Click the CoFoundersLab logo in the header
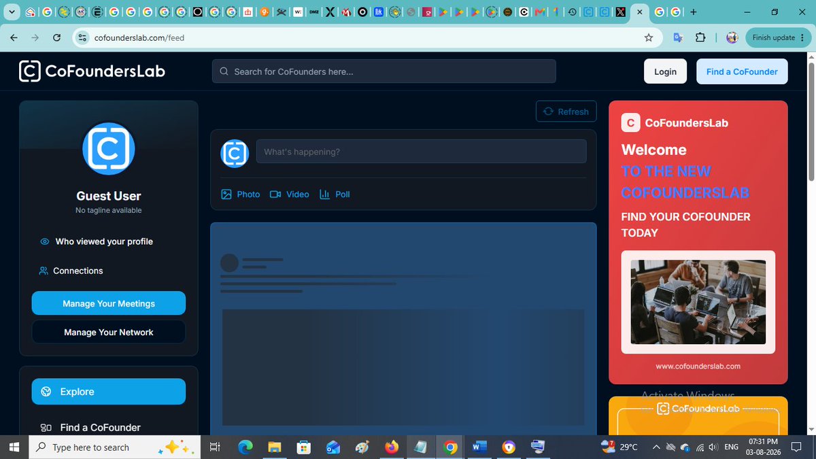816x459 pixels. pyautogui.click(x=92, y=71)
